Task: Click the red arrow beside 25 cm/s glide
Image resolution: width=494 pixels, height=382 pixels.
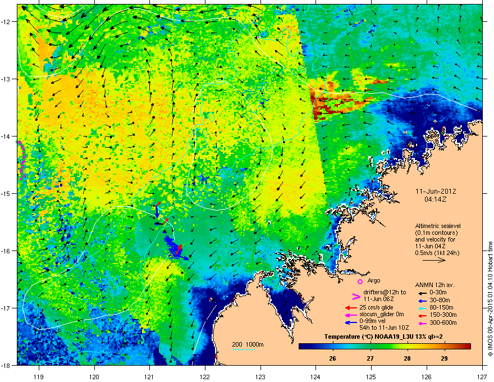Action: (x=351, y=308)
